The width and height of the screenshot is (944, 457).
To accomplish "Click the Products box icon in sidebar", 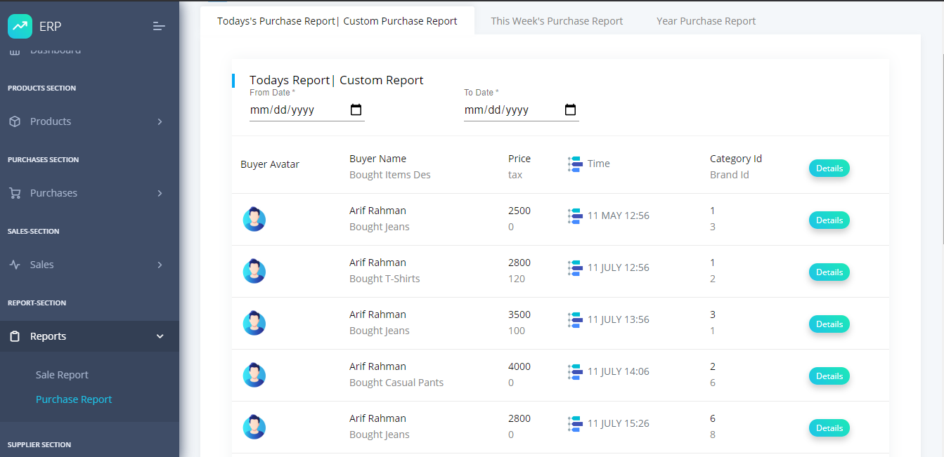I will point(15,121).
